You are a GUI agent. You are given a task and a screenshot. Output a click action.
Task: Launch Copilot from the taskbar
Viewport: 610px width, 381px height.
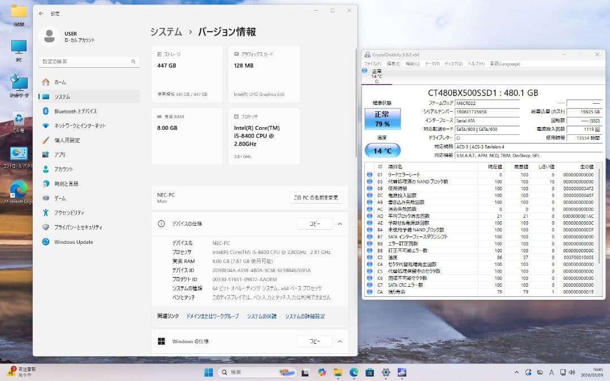[x=322, y=372]
